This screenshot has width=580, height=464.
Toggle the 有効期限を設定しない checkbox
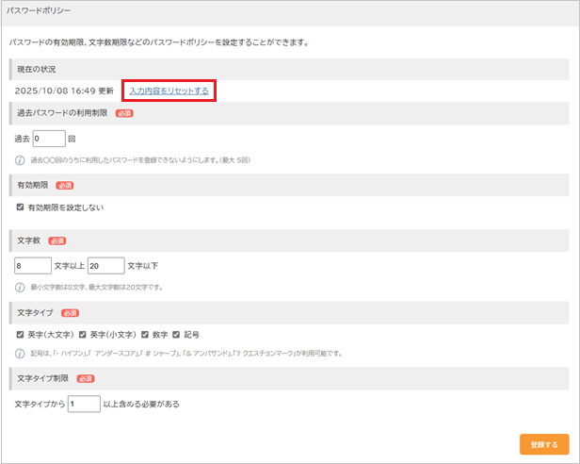click(21, 207)
